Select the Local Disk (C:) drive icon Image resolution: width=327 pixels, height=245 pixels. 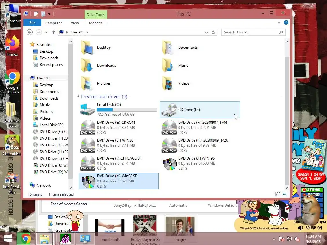[x=87, y=110]
